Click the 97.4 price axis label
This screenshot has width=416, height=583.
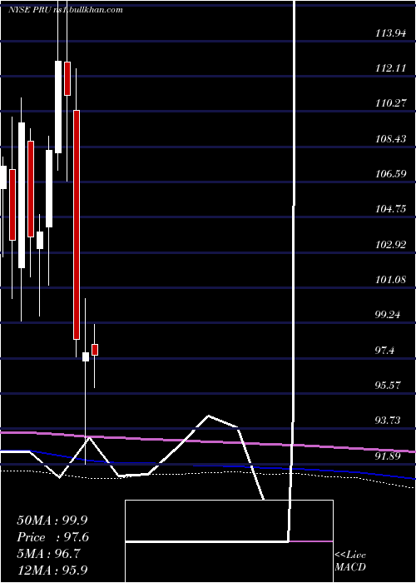pyautogui.click(x=384, y=351)
